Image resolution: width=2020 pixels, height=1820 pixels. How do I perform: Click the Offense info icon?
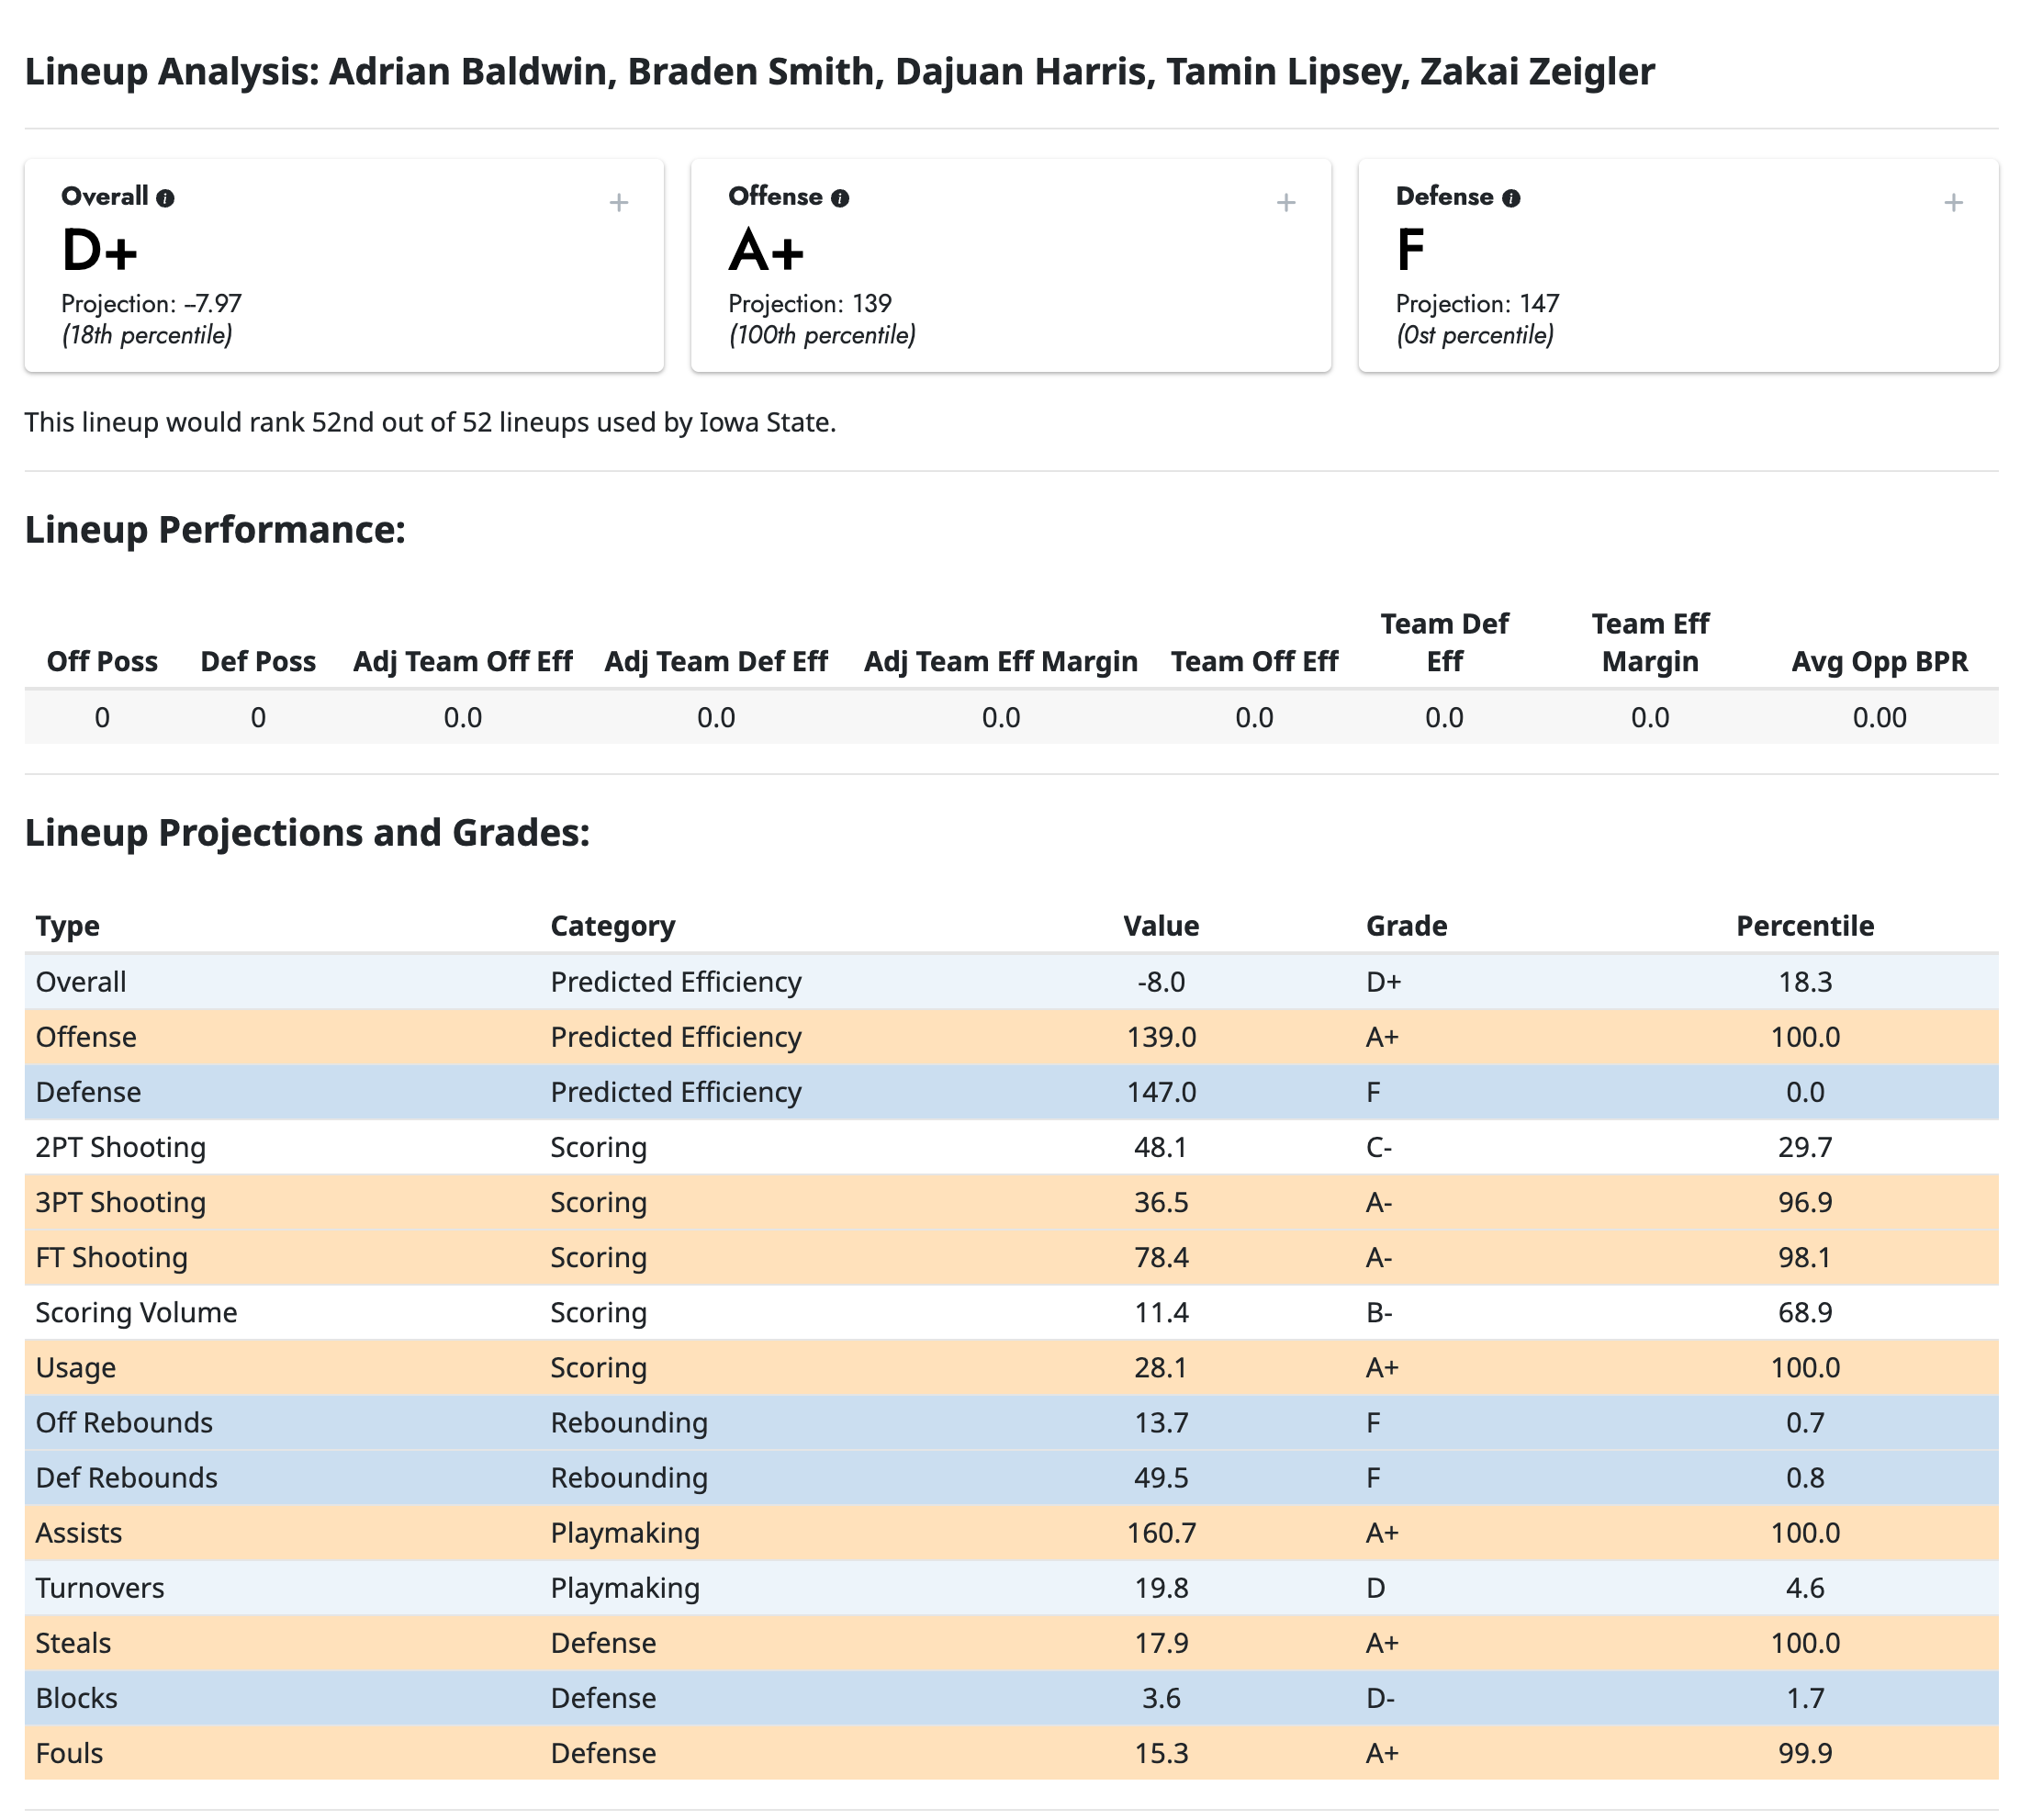pyautogui.click(x=839, y=197)
